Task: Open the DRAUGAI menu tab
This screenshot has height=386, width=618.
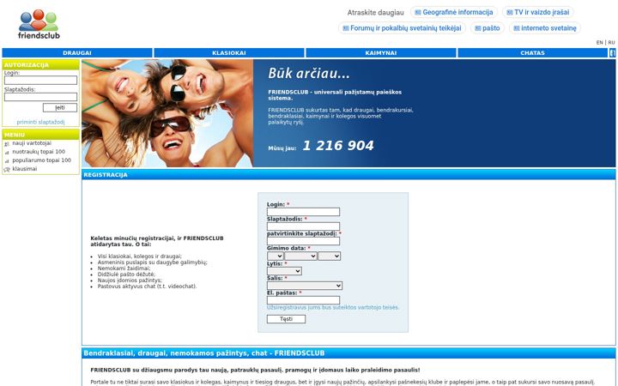Action: (x=77, y=53)
